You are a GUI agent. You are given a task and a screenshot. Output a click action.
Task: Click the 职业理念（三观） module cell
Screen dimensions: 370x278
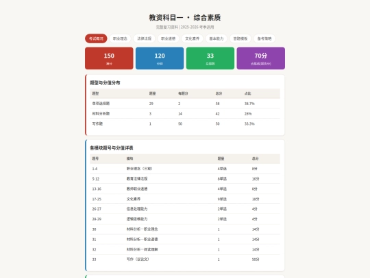pos(140,169)
